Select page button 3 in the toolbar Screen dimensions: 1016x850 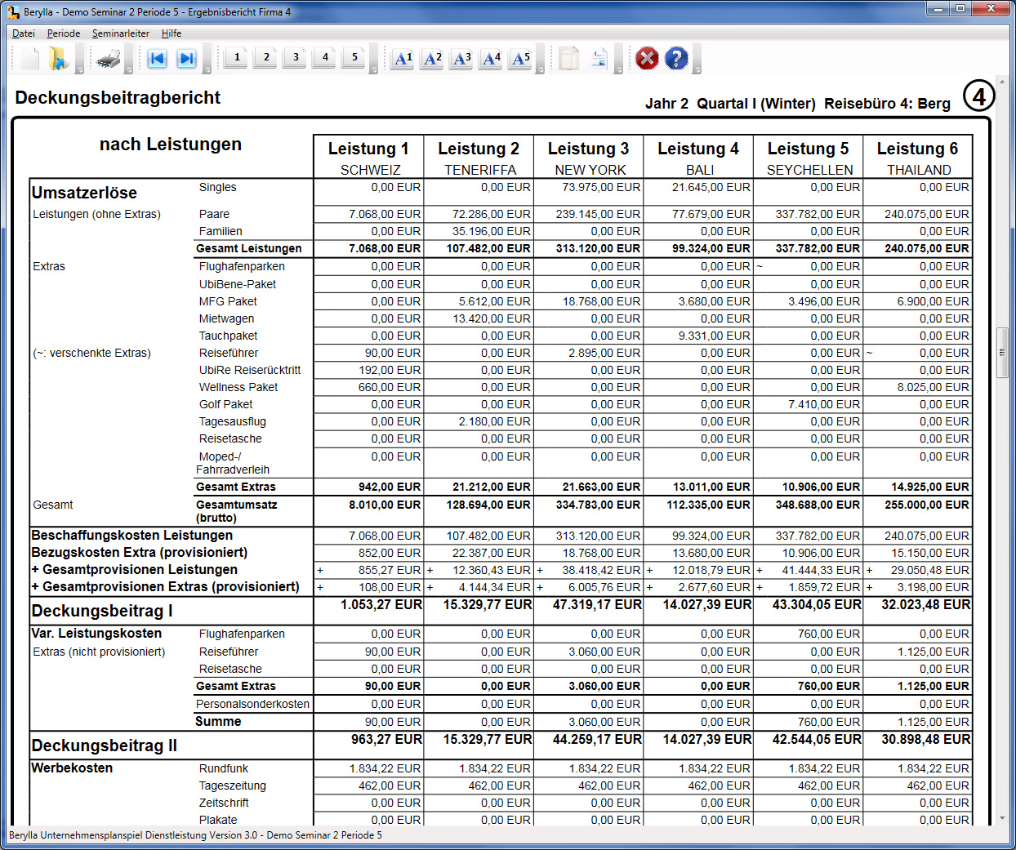(295, 57)
